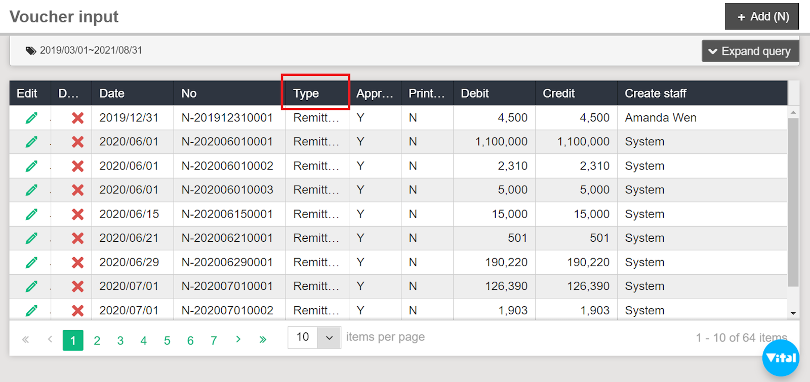This screenshot has height=382, width=810.
Task: Add a new voucher
Action: click(761, 17)
